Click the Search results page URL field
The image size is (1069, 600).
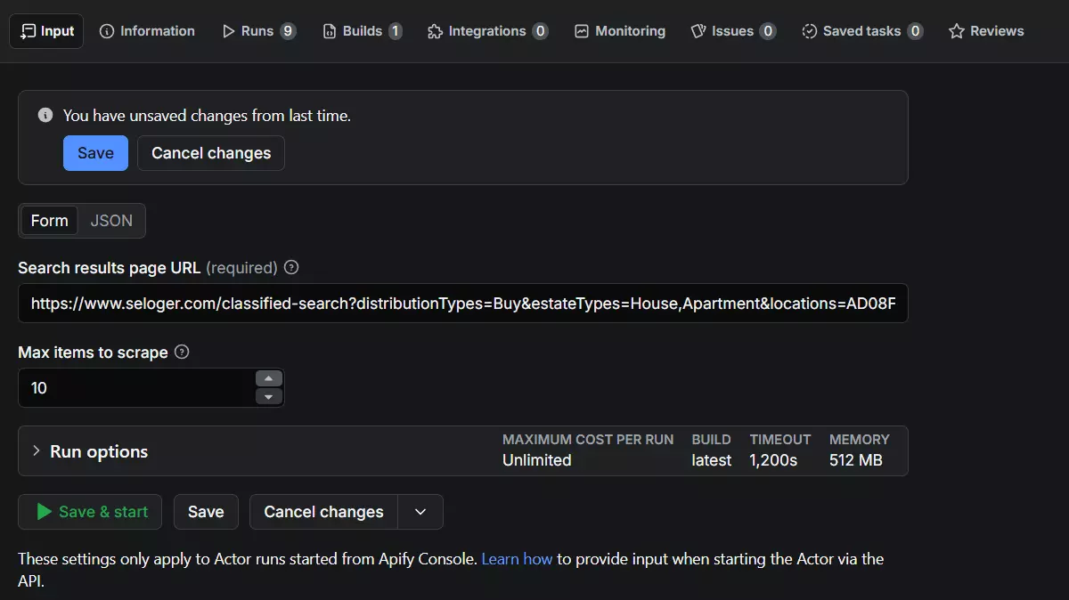tap(463, 304)
